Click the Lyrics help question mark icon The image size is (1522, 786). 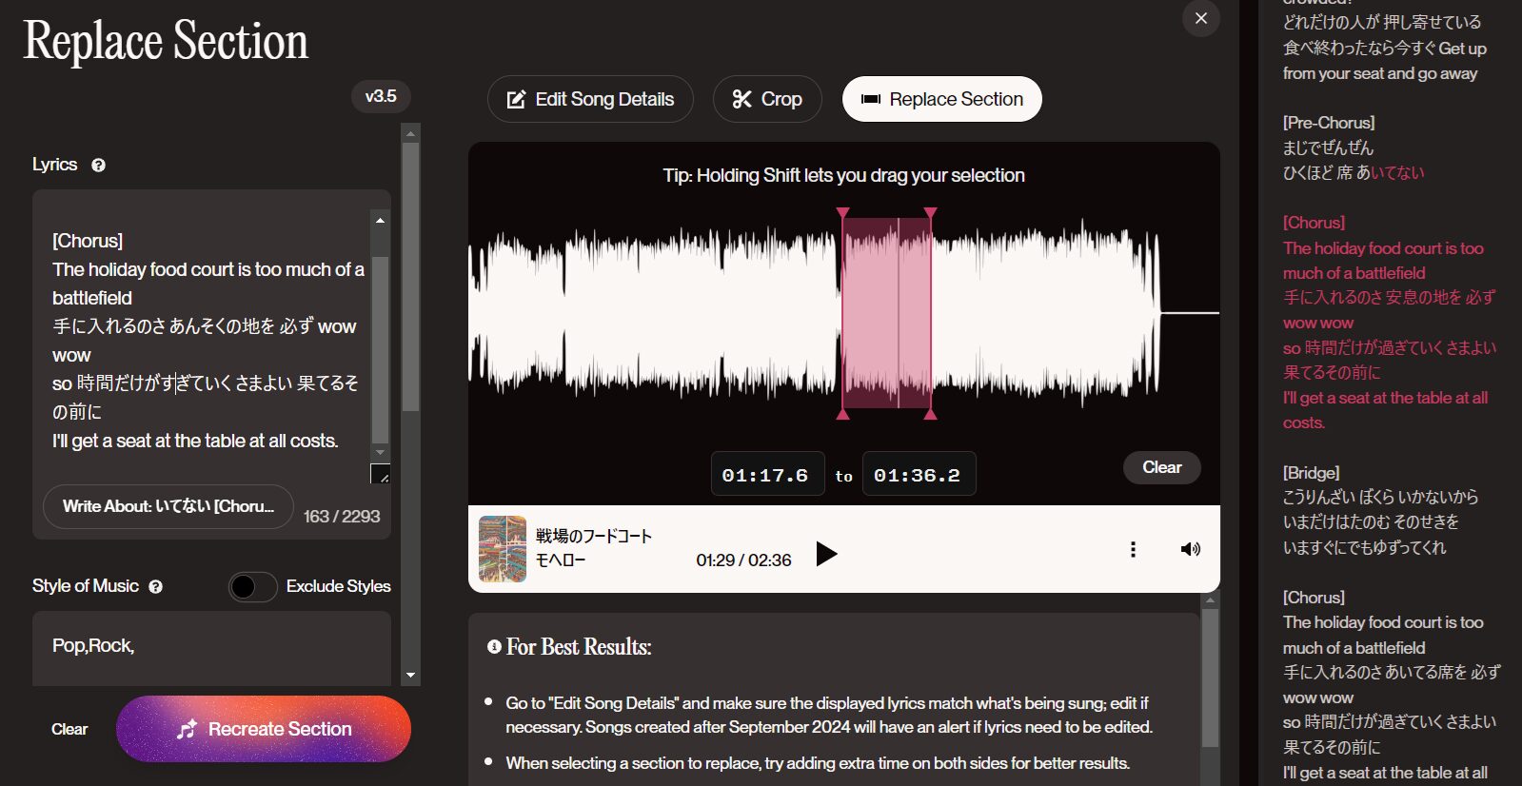[x=98, y=166]
